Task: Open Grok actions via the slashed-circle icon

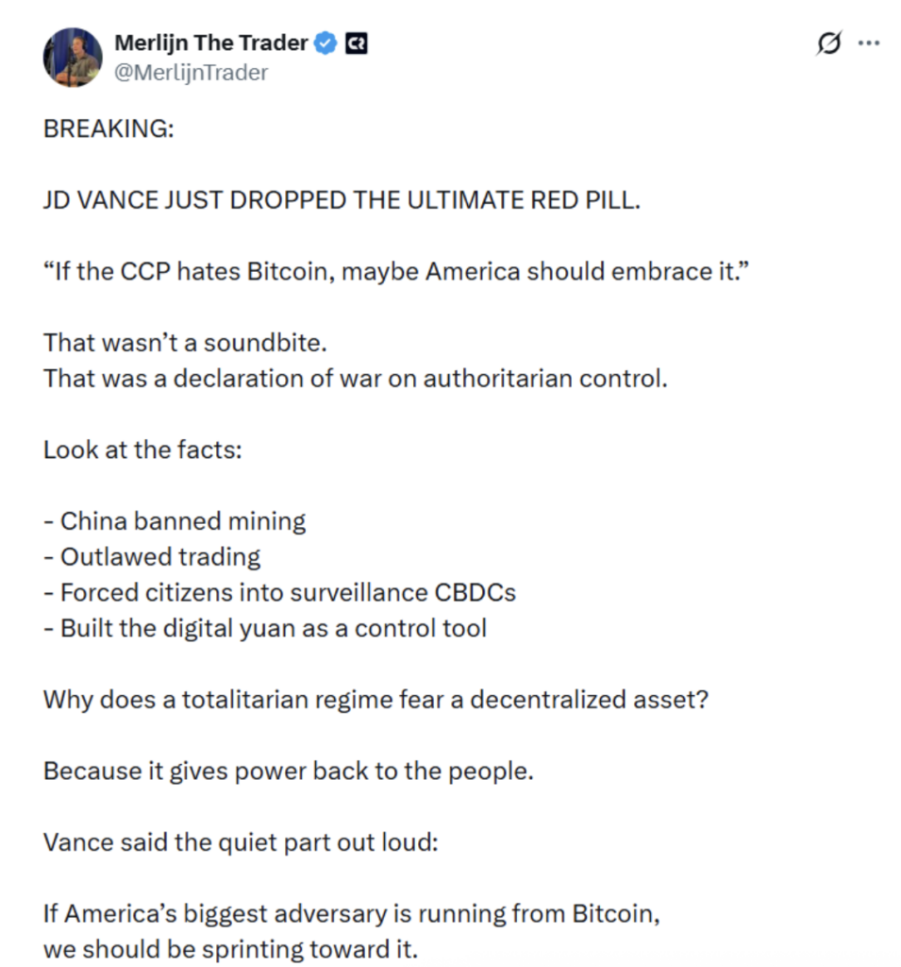Action: (x=828, y=42)
